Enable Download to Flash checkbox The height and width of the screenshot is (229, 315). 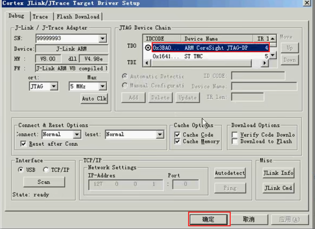coord(235,142)
